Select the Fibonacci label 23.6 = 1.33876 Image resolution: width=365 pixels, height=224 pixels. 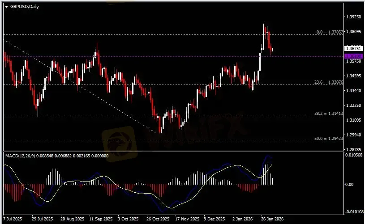click(328, 82)
